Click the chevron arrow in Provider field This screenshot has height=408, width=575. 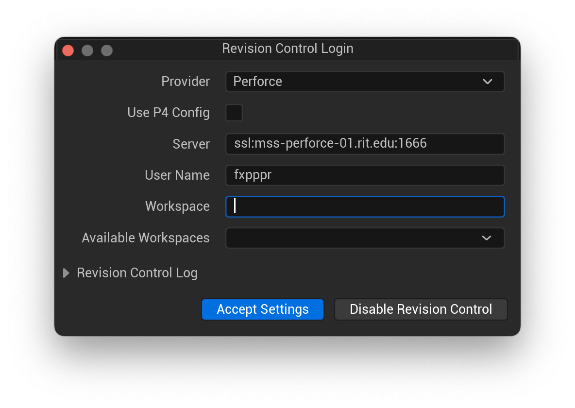(488, 82)
